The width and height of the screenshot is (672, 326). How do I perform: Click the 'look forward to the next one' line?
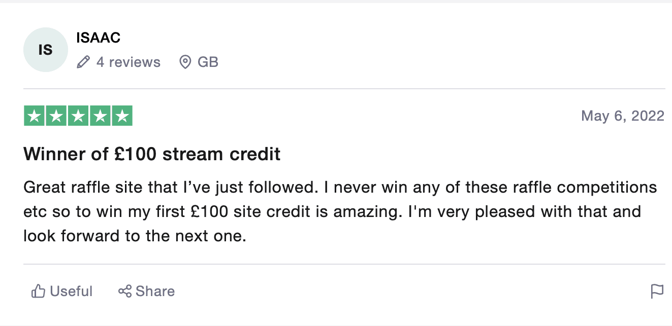[x=135, y=235]
